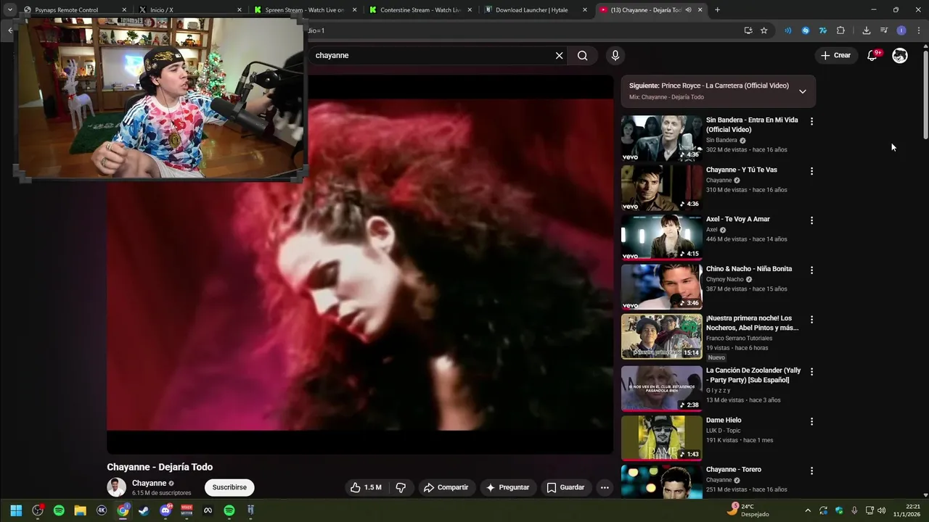
Task: Switch to the Inicio / X tab
Action: 190,10
